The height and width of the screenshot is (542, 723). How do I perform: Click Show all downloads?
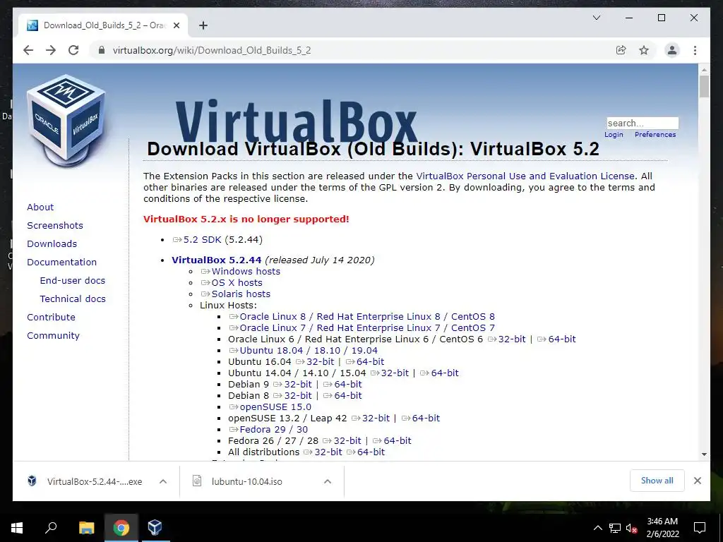pos(657,481)
